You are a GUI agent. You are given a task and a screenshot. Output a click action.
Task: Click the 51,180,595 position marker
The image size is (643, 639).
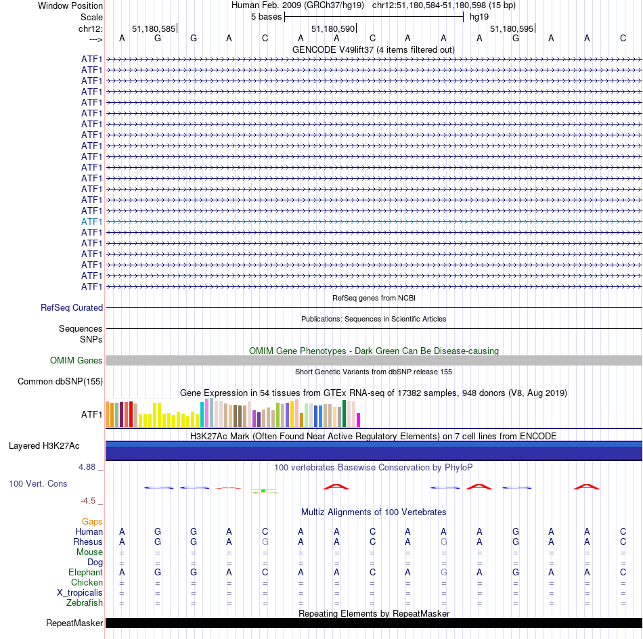coord(512,28)
